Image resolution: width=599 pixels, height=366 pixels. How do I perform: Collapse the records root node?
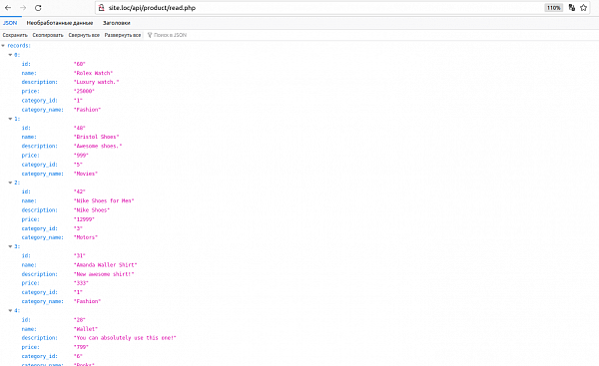tap(3, 46)
